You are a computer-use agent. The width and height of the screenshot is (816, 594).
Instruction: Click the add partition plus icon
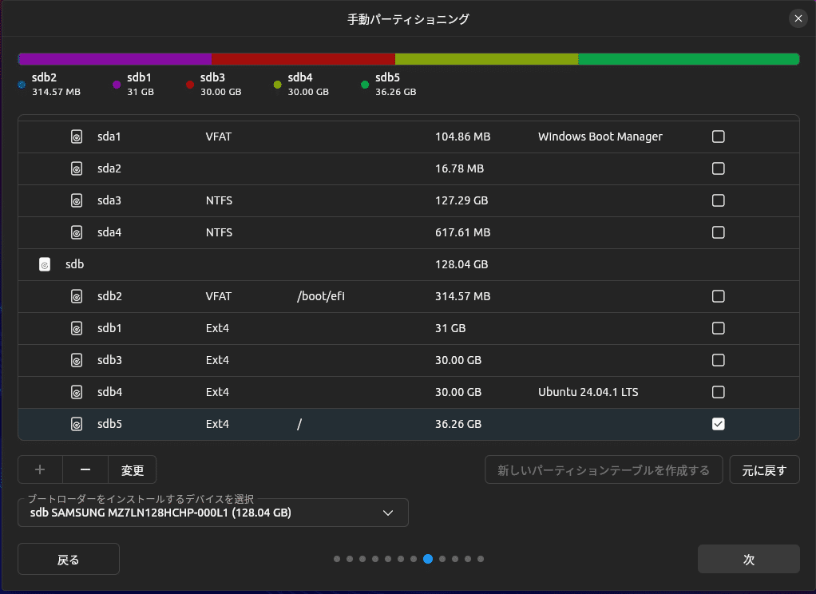(39, 469)
